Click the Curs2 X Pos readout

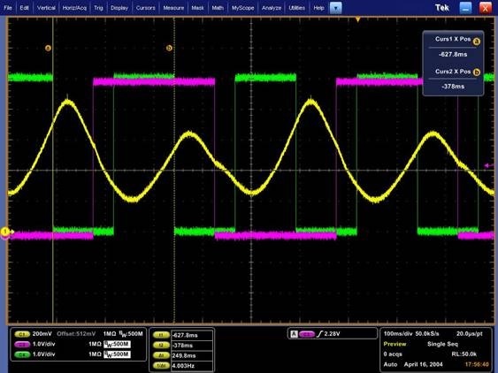[x=453, y=87]
